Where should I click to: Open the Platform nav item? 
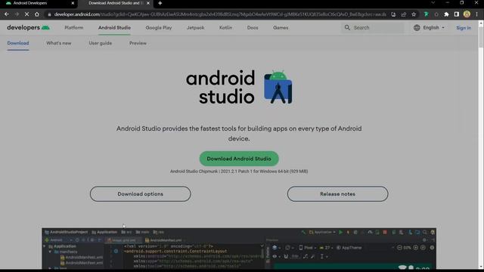click(x=74, y=27)
